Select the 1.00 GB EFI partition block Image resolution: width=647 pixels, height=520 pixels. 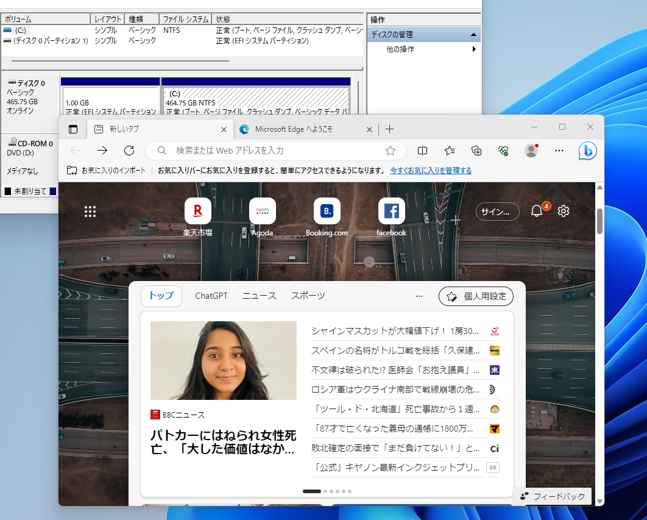tap(110, 101)
